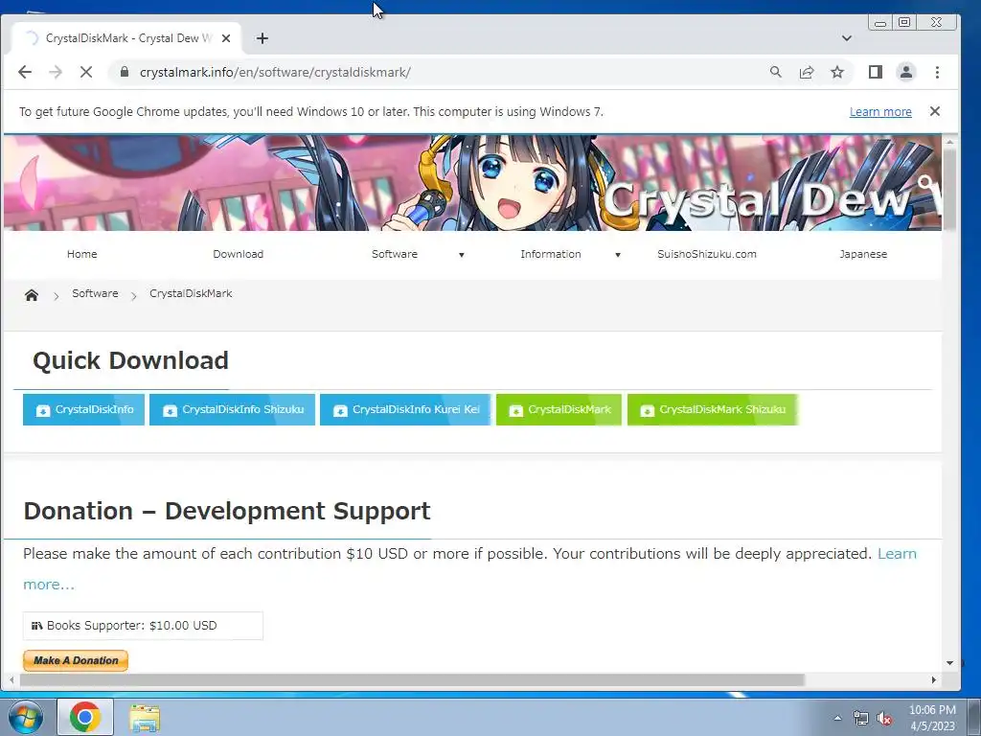
Task: Click the Donation – Development Support heading
Action: [x=226, y=511]
